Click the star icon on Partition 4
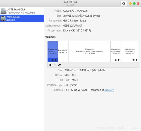Viewport: 141px width, 131px height. [x=116, y=60]
